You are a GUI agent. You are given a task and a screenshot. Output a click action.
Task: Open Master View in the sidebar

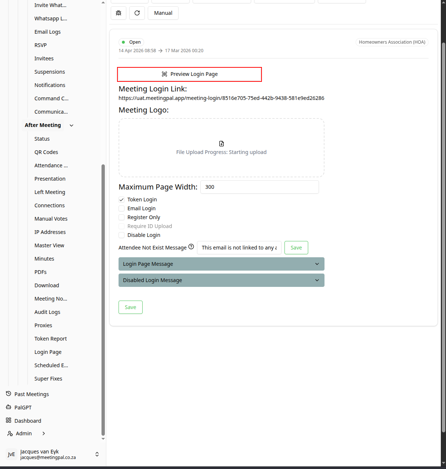point(49,245)
